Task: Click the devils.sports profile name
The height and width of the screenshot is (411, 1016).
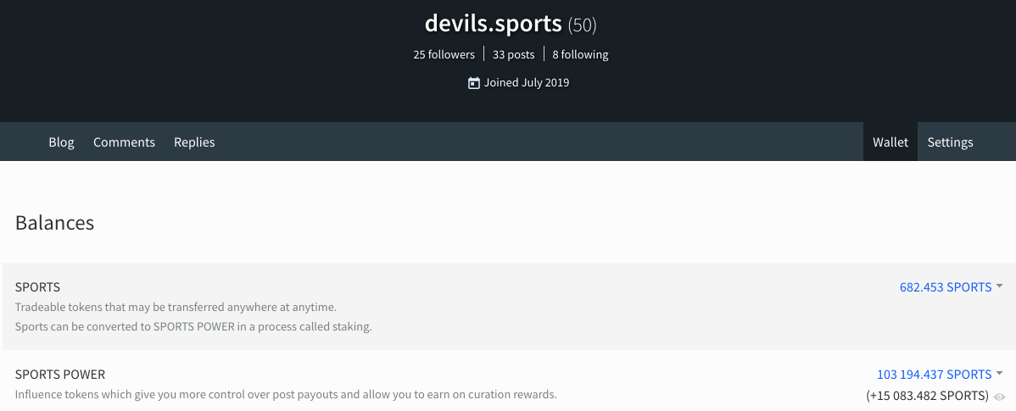Action: [493, 23]
